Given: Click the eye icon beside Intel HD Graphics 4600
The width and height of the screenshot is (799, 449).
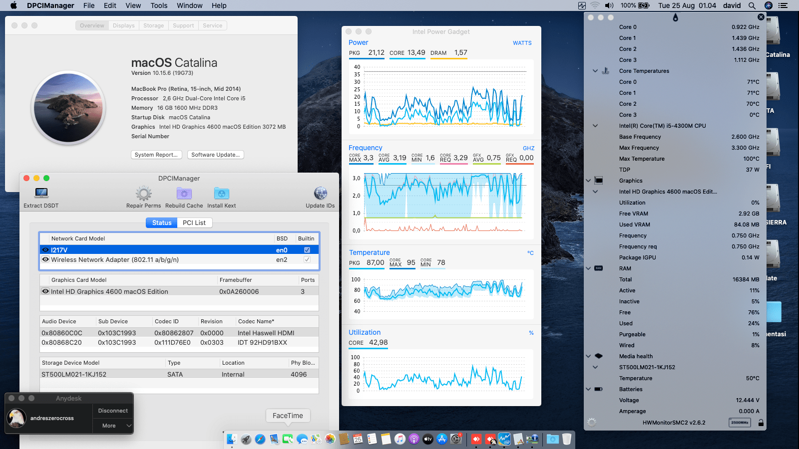Looking at the screenshot, I should click(45, 291).
